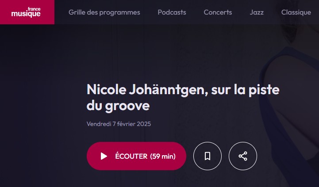
Task: Click the word 'musique' in the logo
Action: click(x=26, y=14)
